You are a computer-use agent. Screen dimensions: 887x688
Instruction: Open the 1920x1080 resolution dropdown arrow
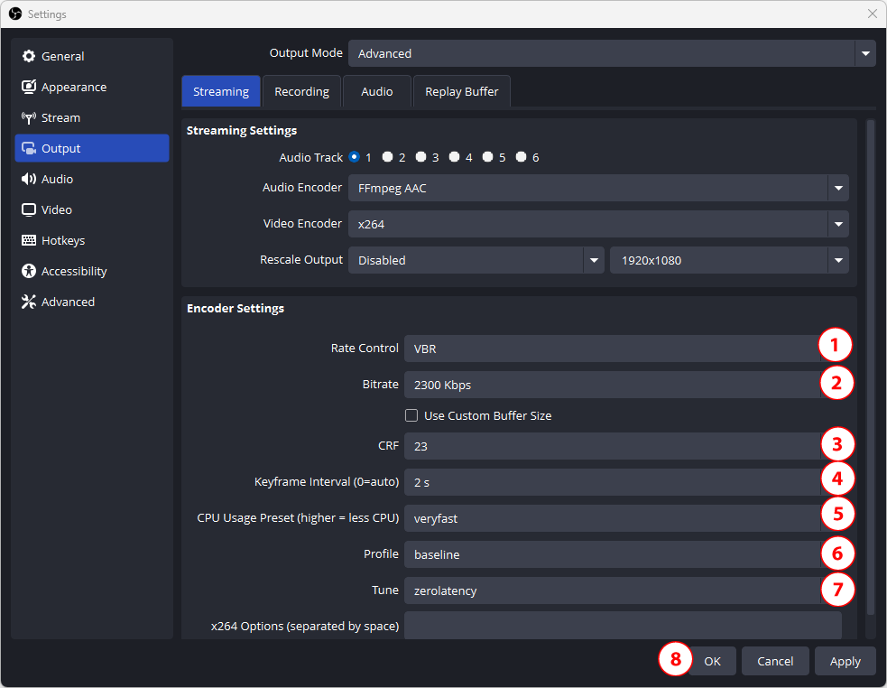tap(838, 260)
